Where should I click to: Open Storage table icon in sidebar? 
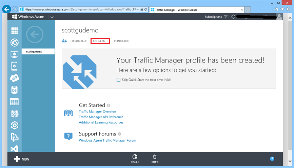tap(15, 102)
